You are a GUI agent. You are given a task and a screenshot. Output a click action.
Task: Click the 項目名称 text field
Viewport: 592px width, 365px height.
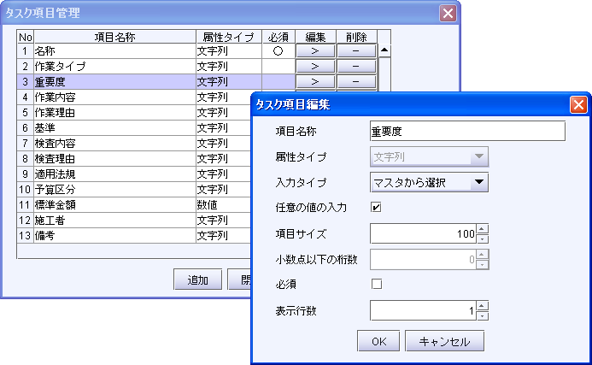467,131
